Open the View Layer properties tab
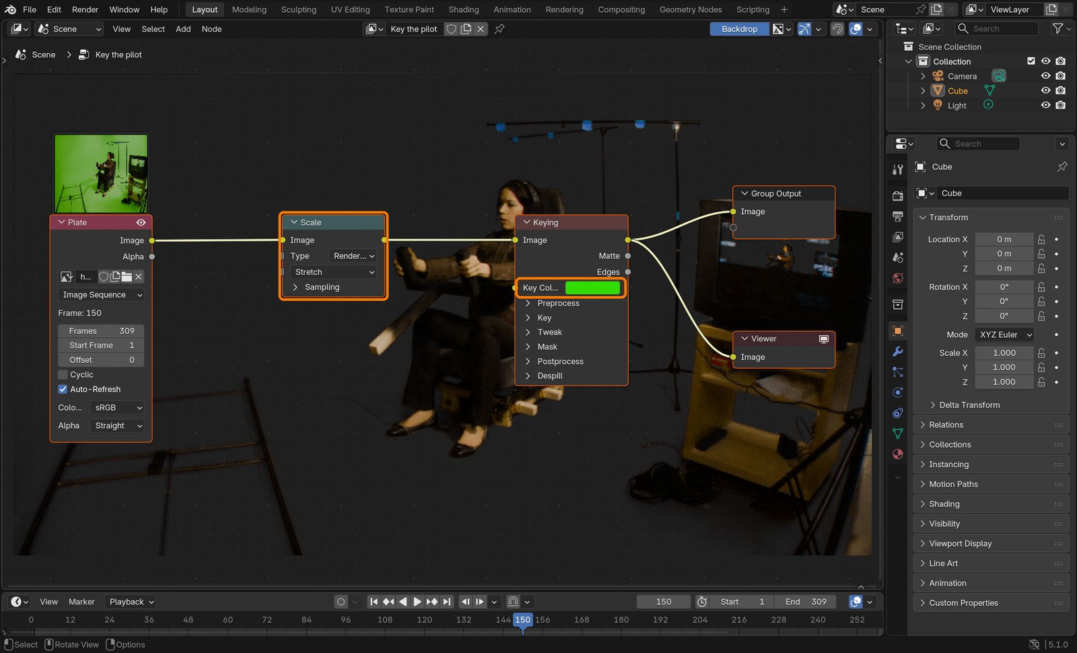Screen dimensions: 1077x653 897,237
